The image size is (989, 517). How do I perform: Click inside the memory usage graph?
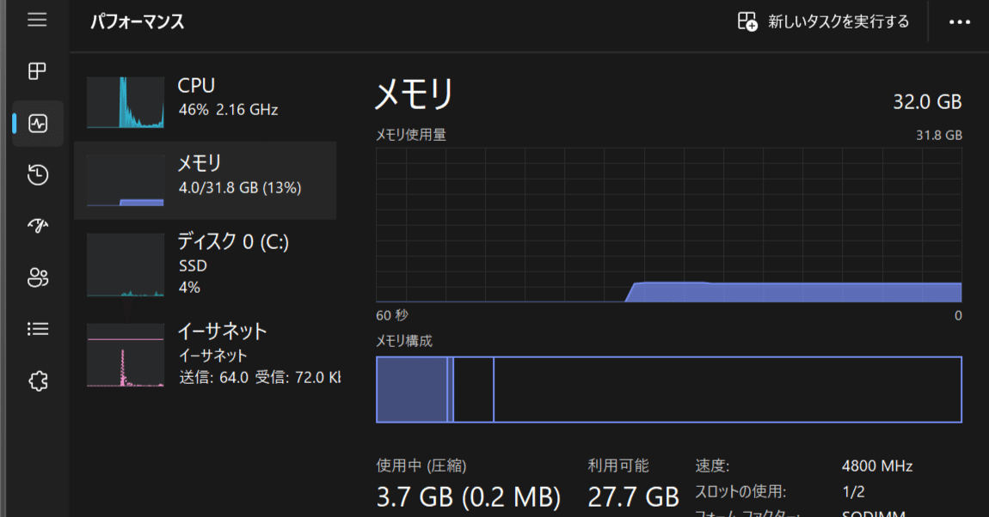pyautogui.click(x=668, y=223)
